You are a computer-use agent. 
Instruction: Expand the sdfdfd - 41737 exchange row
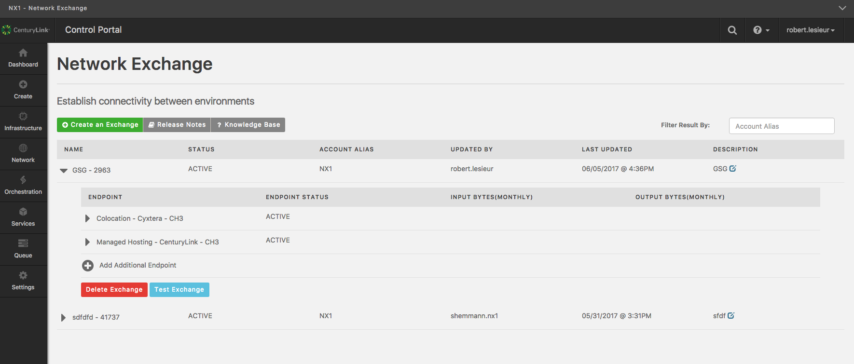[x=63, y=318]
